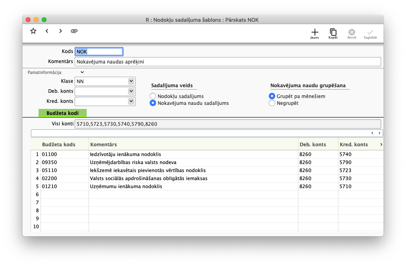Image resolution: width=406 pixels, height=266 pixels.
Task: Click Uzņēmumu ienākuma nodoklis cell
Action: click(193, 186)
